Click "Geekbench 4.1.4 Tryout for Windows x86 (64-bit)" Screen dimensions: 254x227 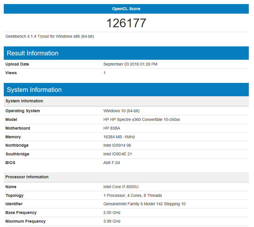(49, 36)
